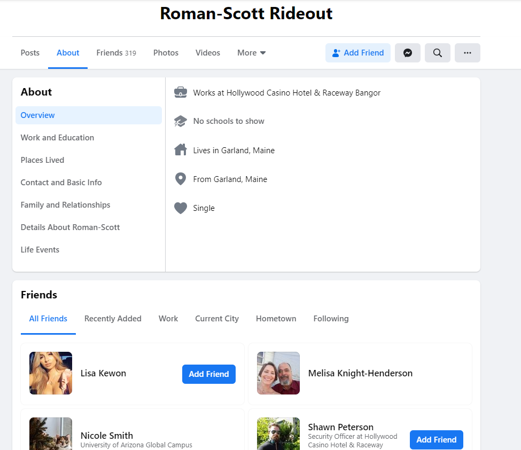Open Messenger chat icon button
Viewport: 521px width, 450px height.
click(x=407, y=53)
